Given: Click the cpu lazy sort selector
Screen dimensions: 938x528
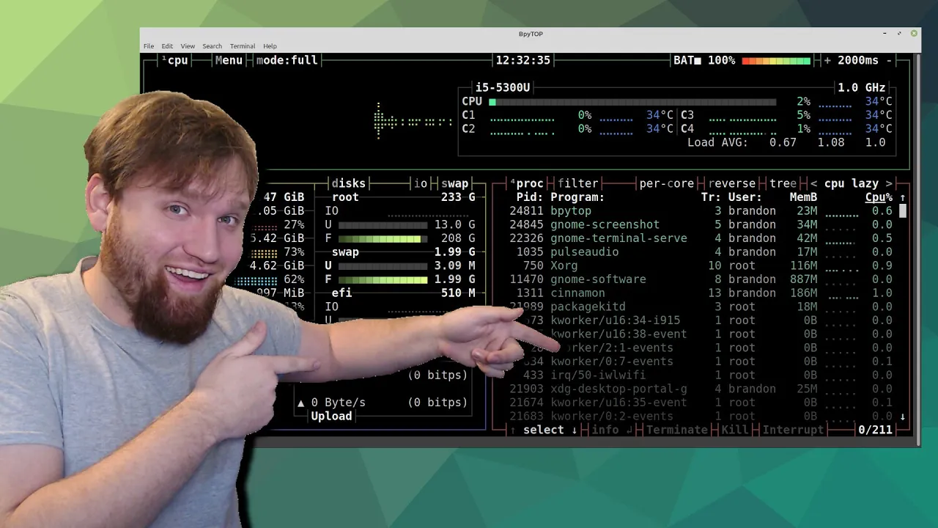Looking at the screenshot, I should coord(851,183).
